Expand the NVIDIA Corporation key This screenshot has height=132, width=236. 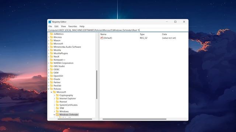point(49,63)
